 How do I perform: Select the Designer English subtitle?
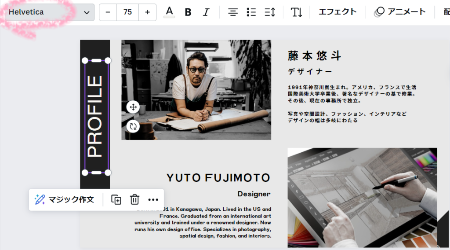pos(254,194)
